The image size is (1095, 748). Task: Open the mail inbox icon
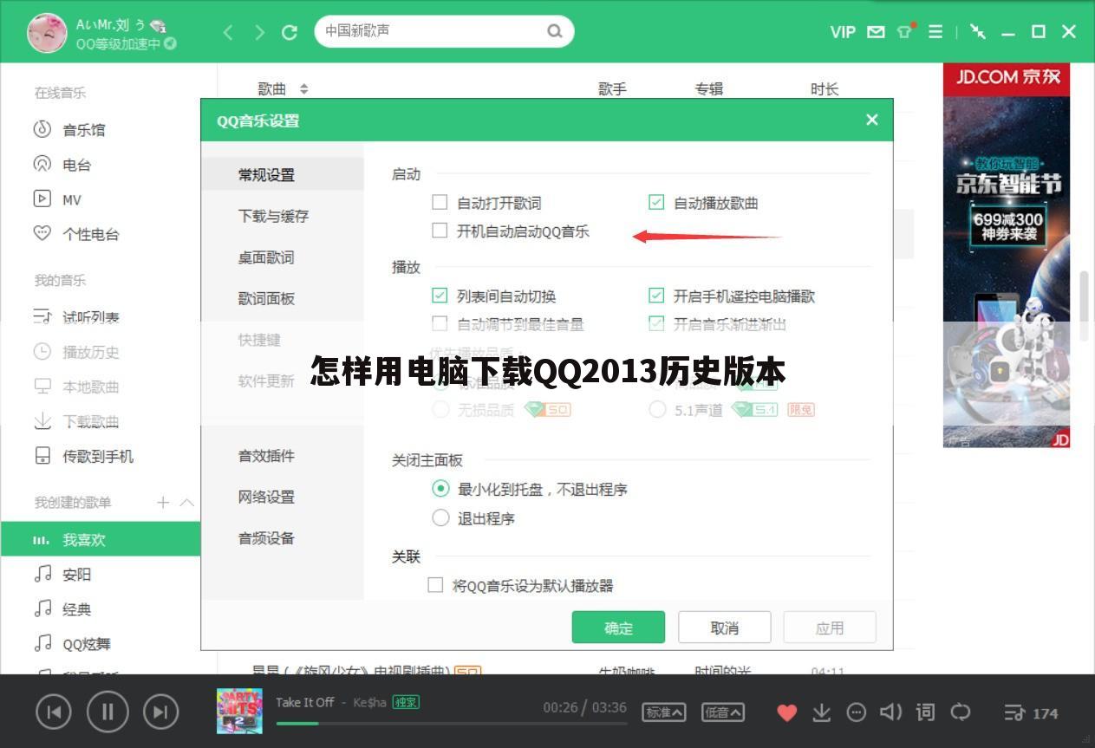[877, 32]
